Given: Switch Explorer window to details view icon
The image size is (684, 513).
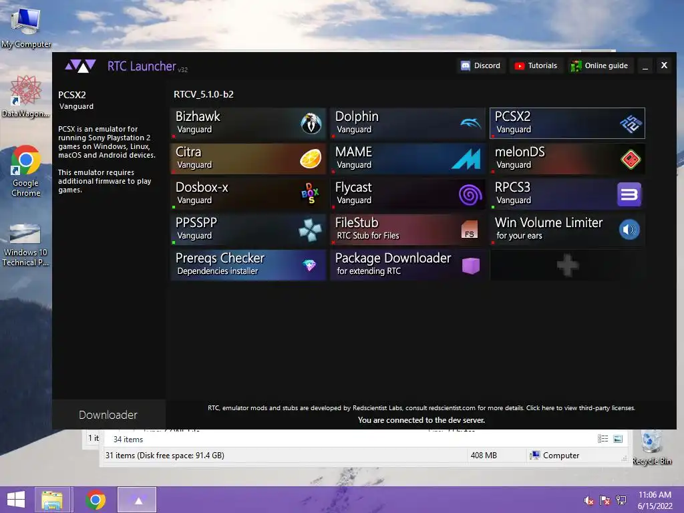Looking at the screenshot, I should pyautogui.click(x=603, y=439).
